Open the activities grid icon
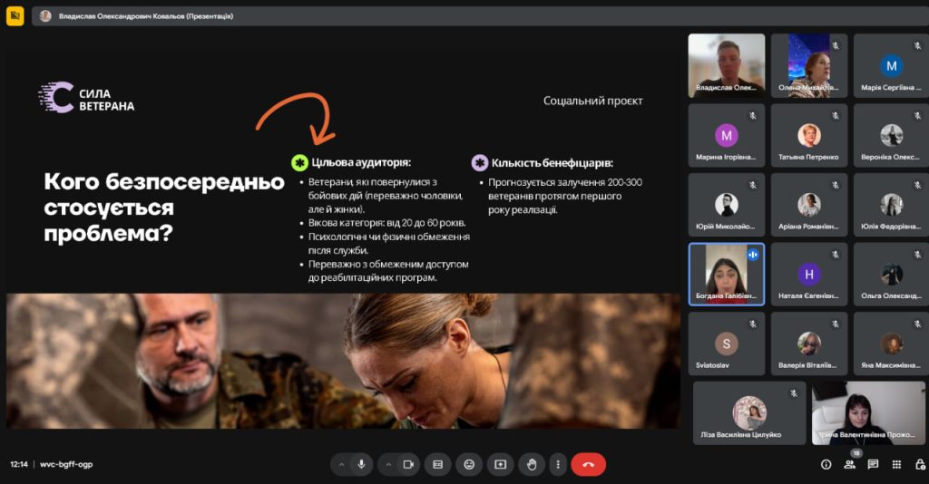Screen dimensions: 929x484 896,464
